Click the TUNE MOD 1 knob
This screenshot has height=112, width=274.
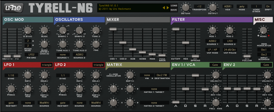click(63, 44)
